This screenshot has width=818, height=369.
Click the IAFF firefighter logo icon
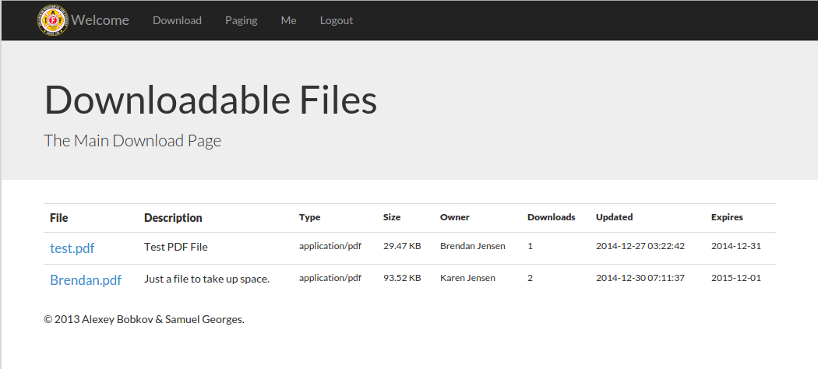click(53, 20)
